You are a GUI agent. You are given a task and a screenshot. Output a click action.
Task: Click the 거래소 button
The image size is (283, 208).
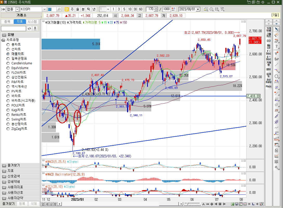point(22,15)
